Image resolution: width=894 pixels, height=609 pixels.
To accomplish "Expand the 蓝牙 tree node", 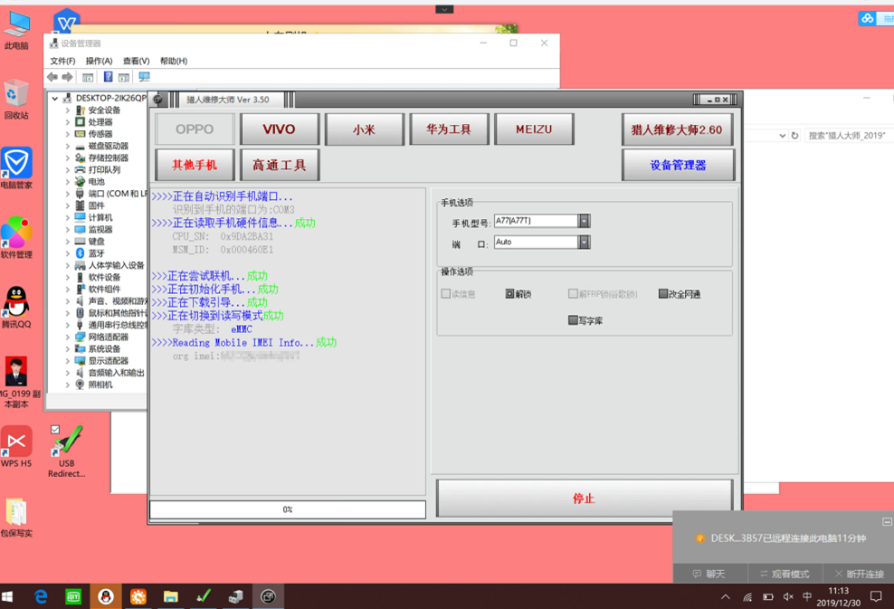I will tap(67, 253).
